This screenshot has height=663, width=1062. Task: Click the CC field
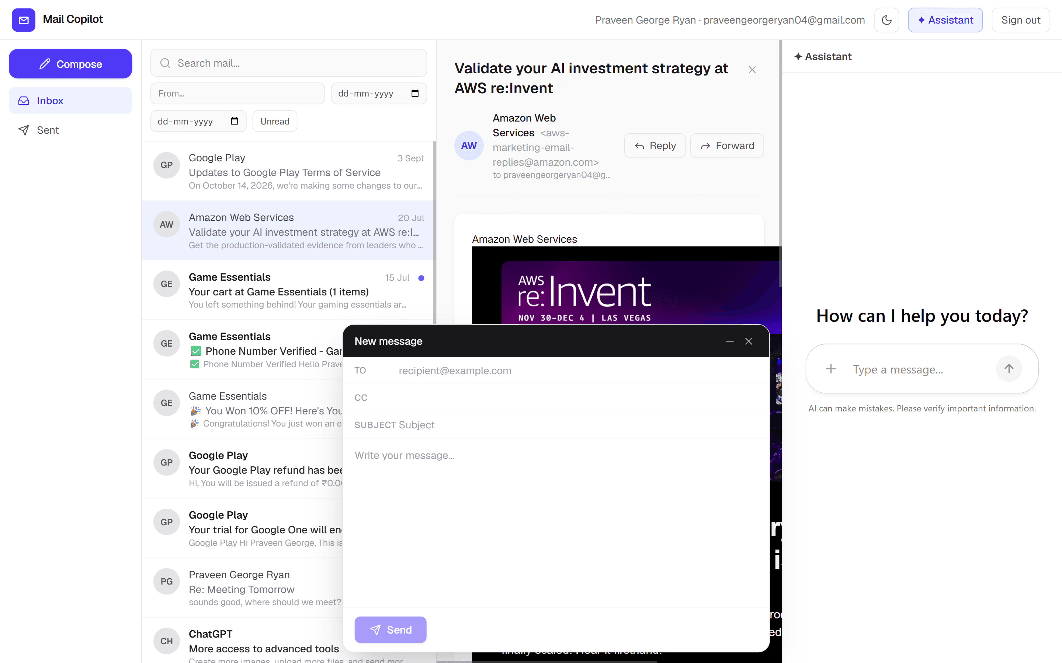[556, 398]
